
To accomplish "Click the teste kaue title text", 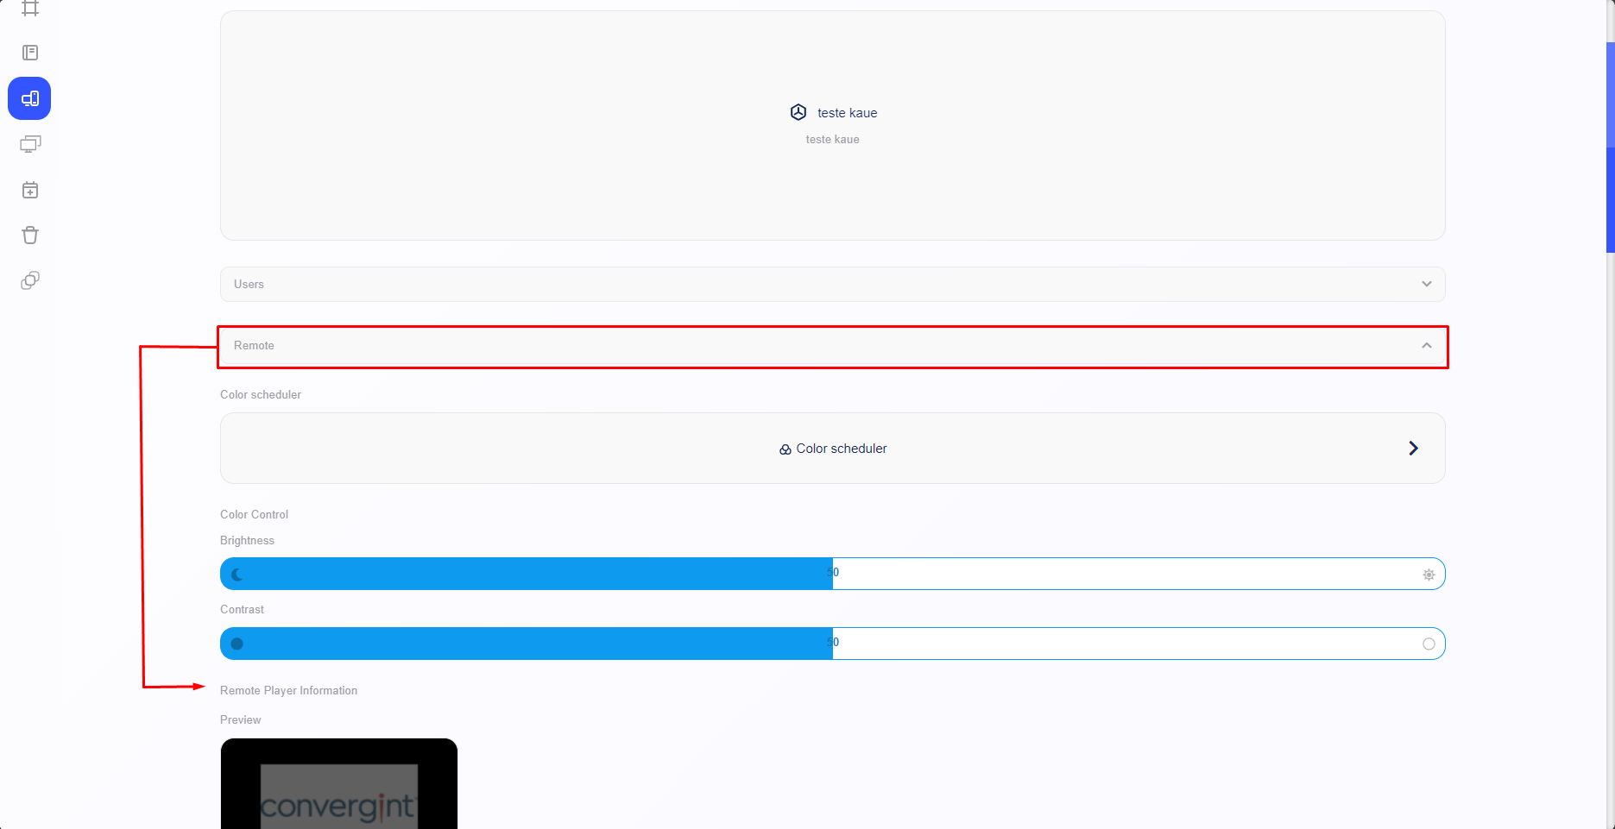I will (847, 113).
